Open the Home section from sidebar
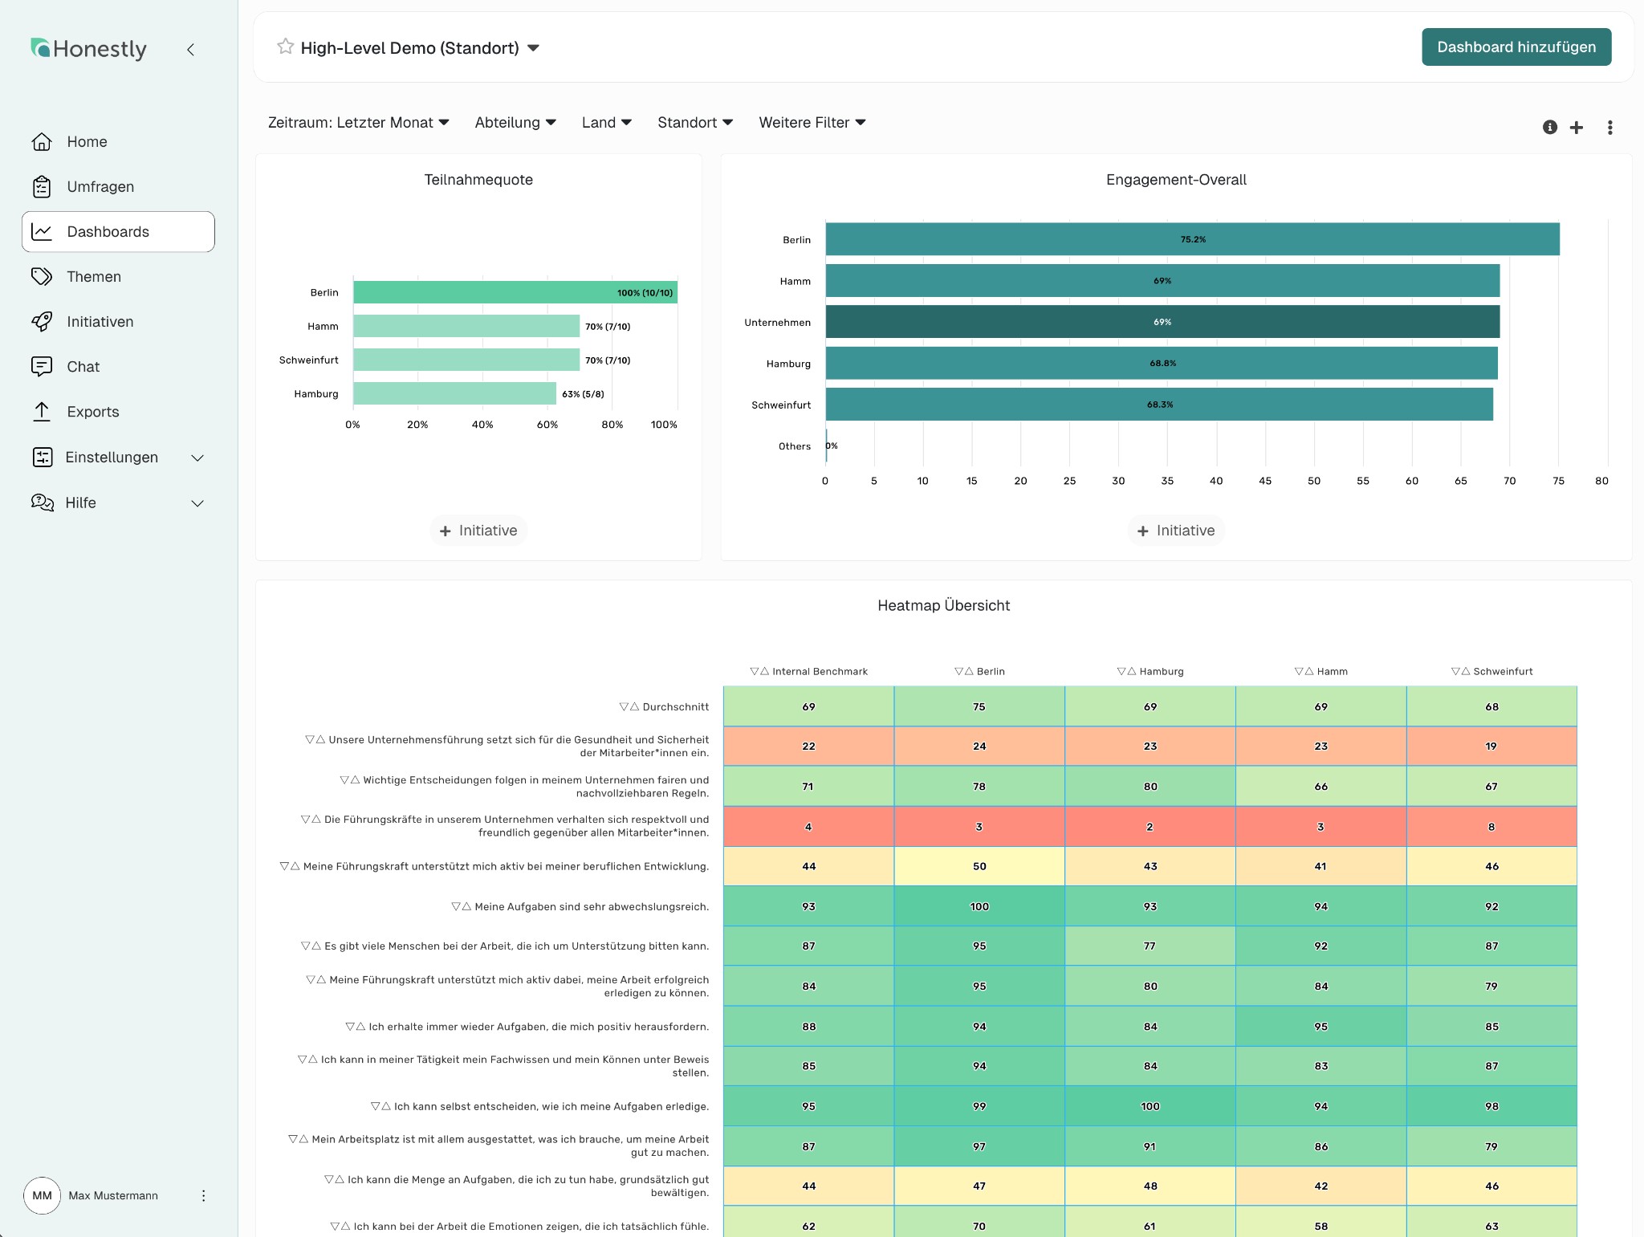 pos(86,141)
